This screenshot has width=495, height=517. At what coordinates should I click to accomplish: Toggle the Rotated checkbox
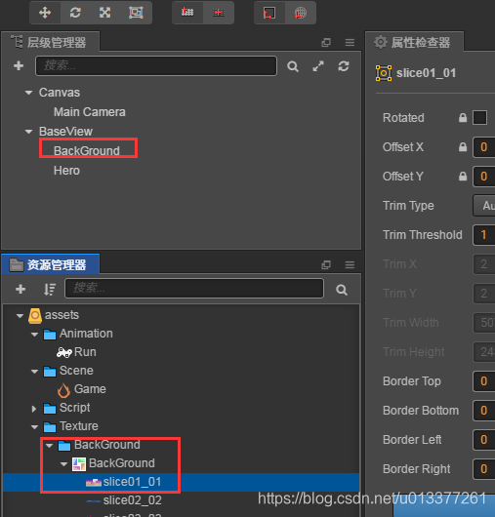(479, 118)
